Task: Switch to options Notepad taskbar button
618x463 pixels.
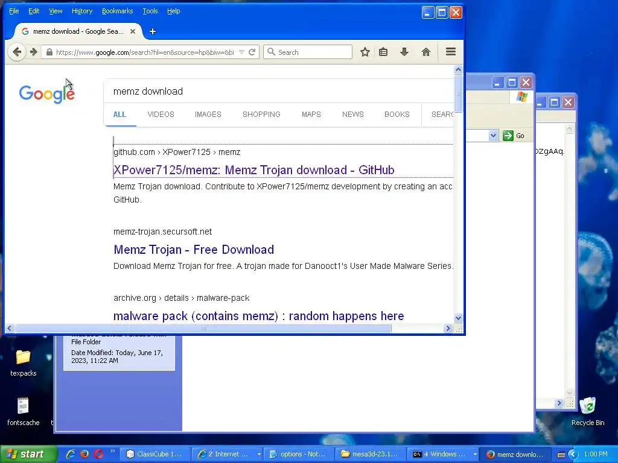Action: point(299,455)
